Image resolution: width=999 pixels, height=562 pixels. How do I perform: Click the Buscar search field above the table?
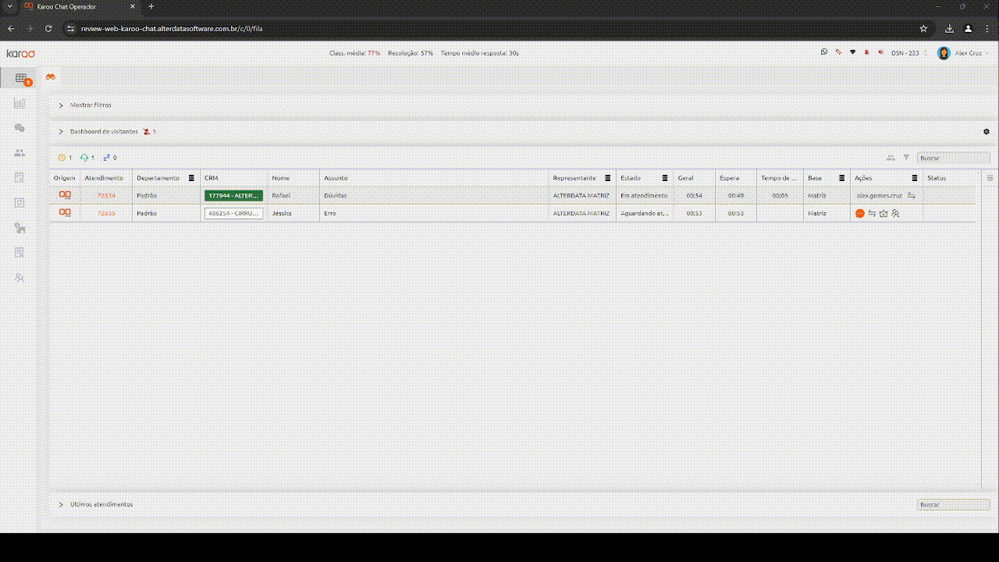954,158
